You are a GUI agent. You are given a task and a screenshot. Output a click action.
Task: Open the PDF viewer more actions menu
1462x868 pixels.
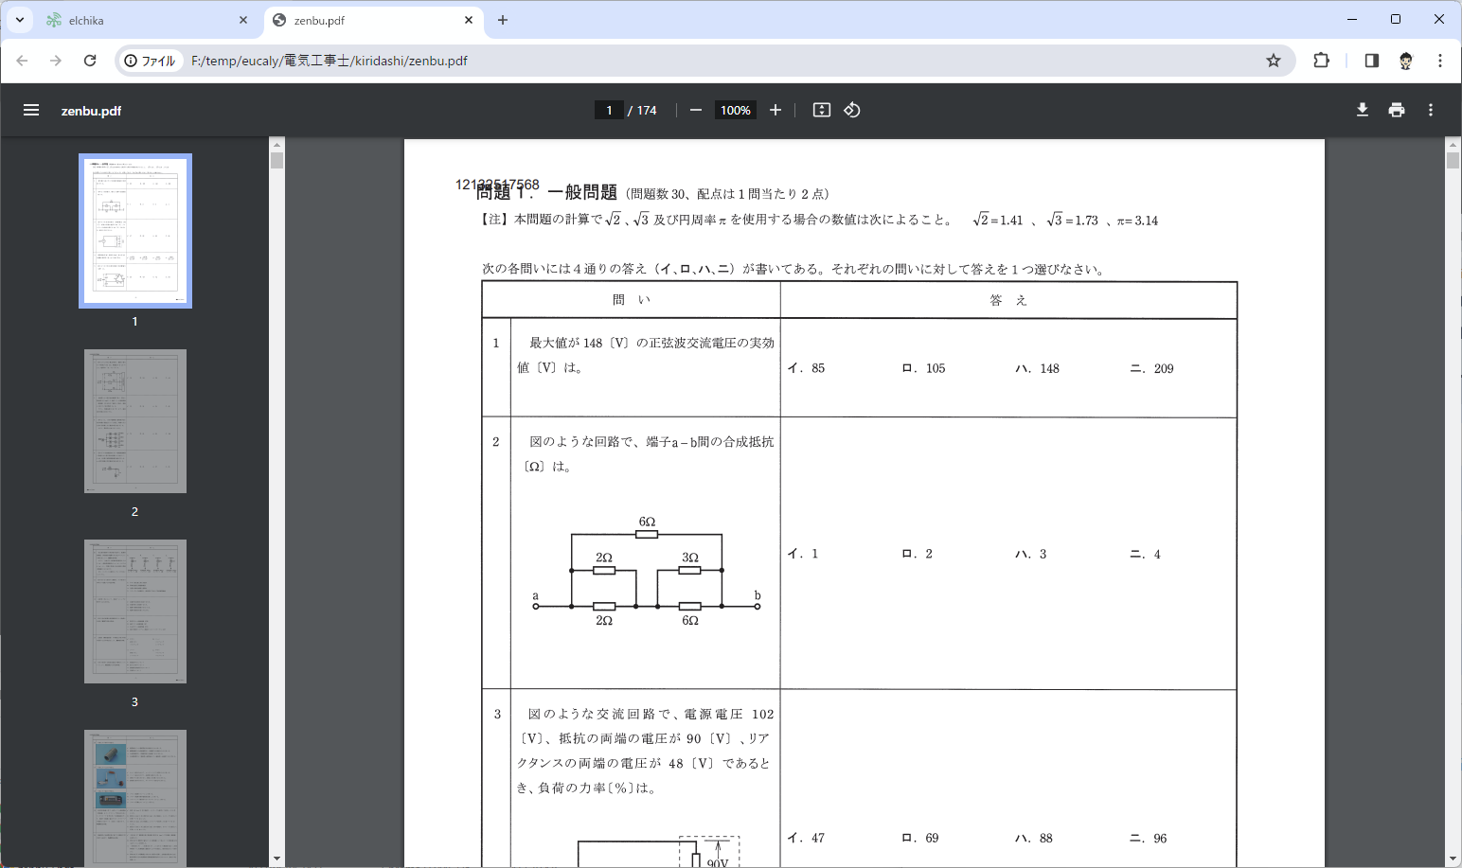(1431, 110)
